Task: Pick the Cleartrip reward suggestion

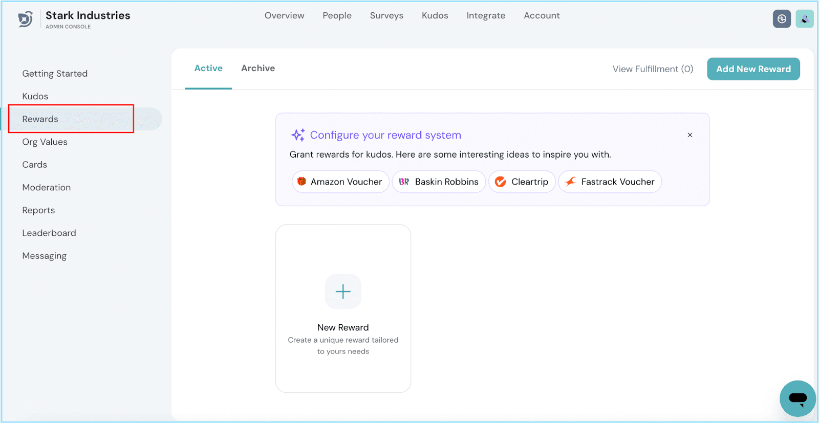Action: point(522,182)
